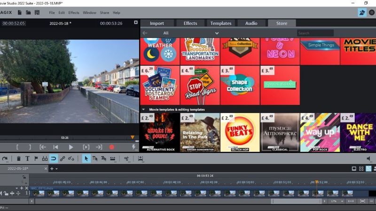Open a project with the folder icon
Viewport: 376px width, 211px height.
(x=28, y=13)
